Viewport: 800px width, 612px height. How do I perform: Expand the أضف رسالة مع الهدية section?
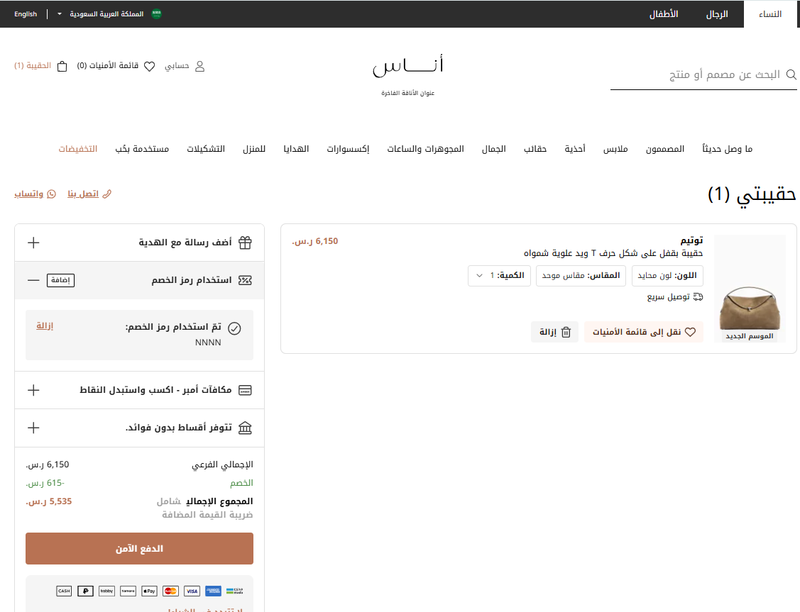coord(33,242)
